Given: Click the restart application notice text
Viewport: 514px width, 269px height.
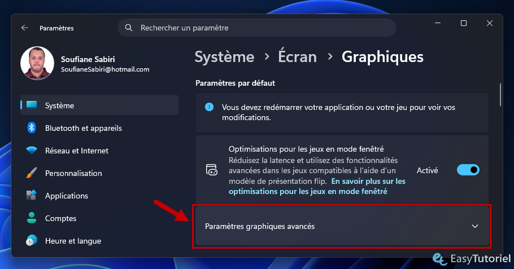Looking at the screenshot, I should [338, 112].
